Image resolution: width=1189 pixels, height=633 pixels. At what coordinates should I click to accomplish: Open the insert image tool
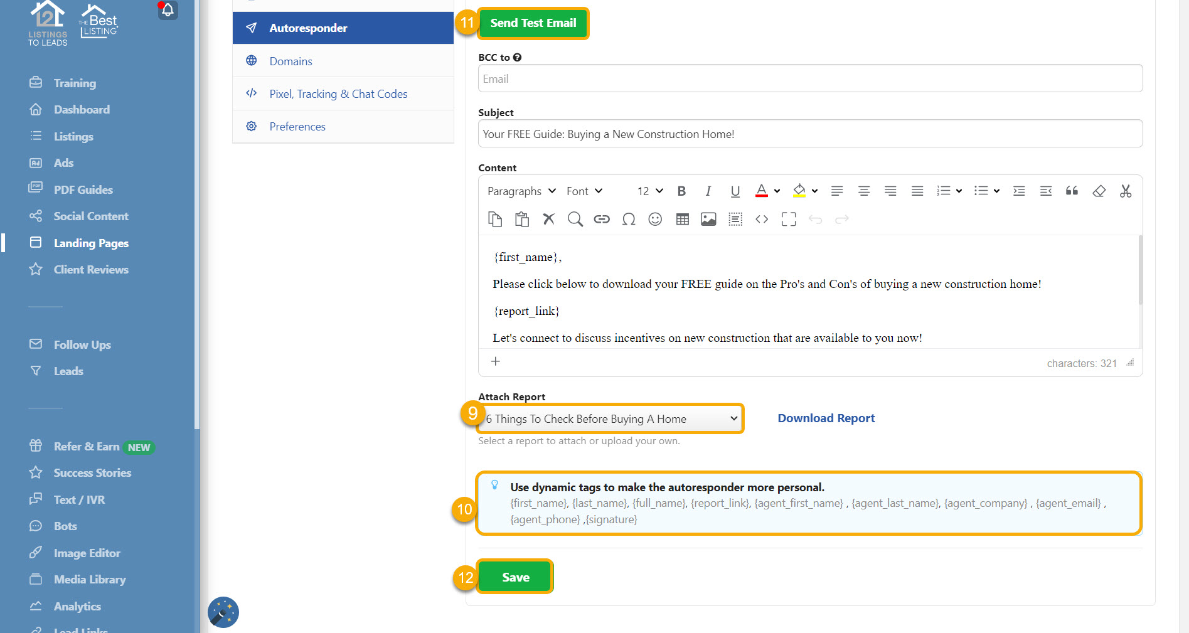(708, 219)
